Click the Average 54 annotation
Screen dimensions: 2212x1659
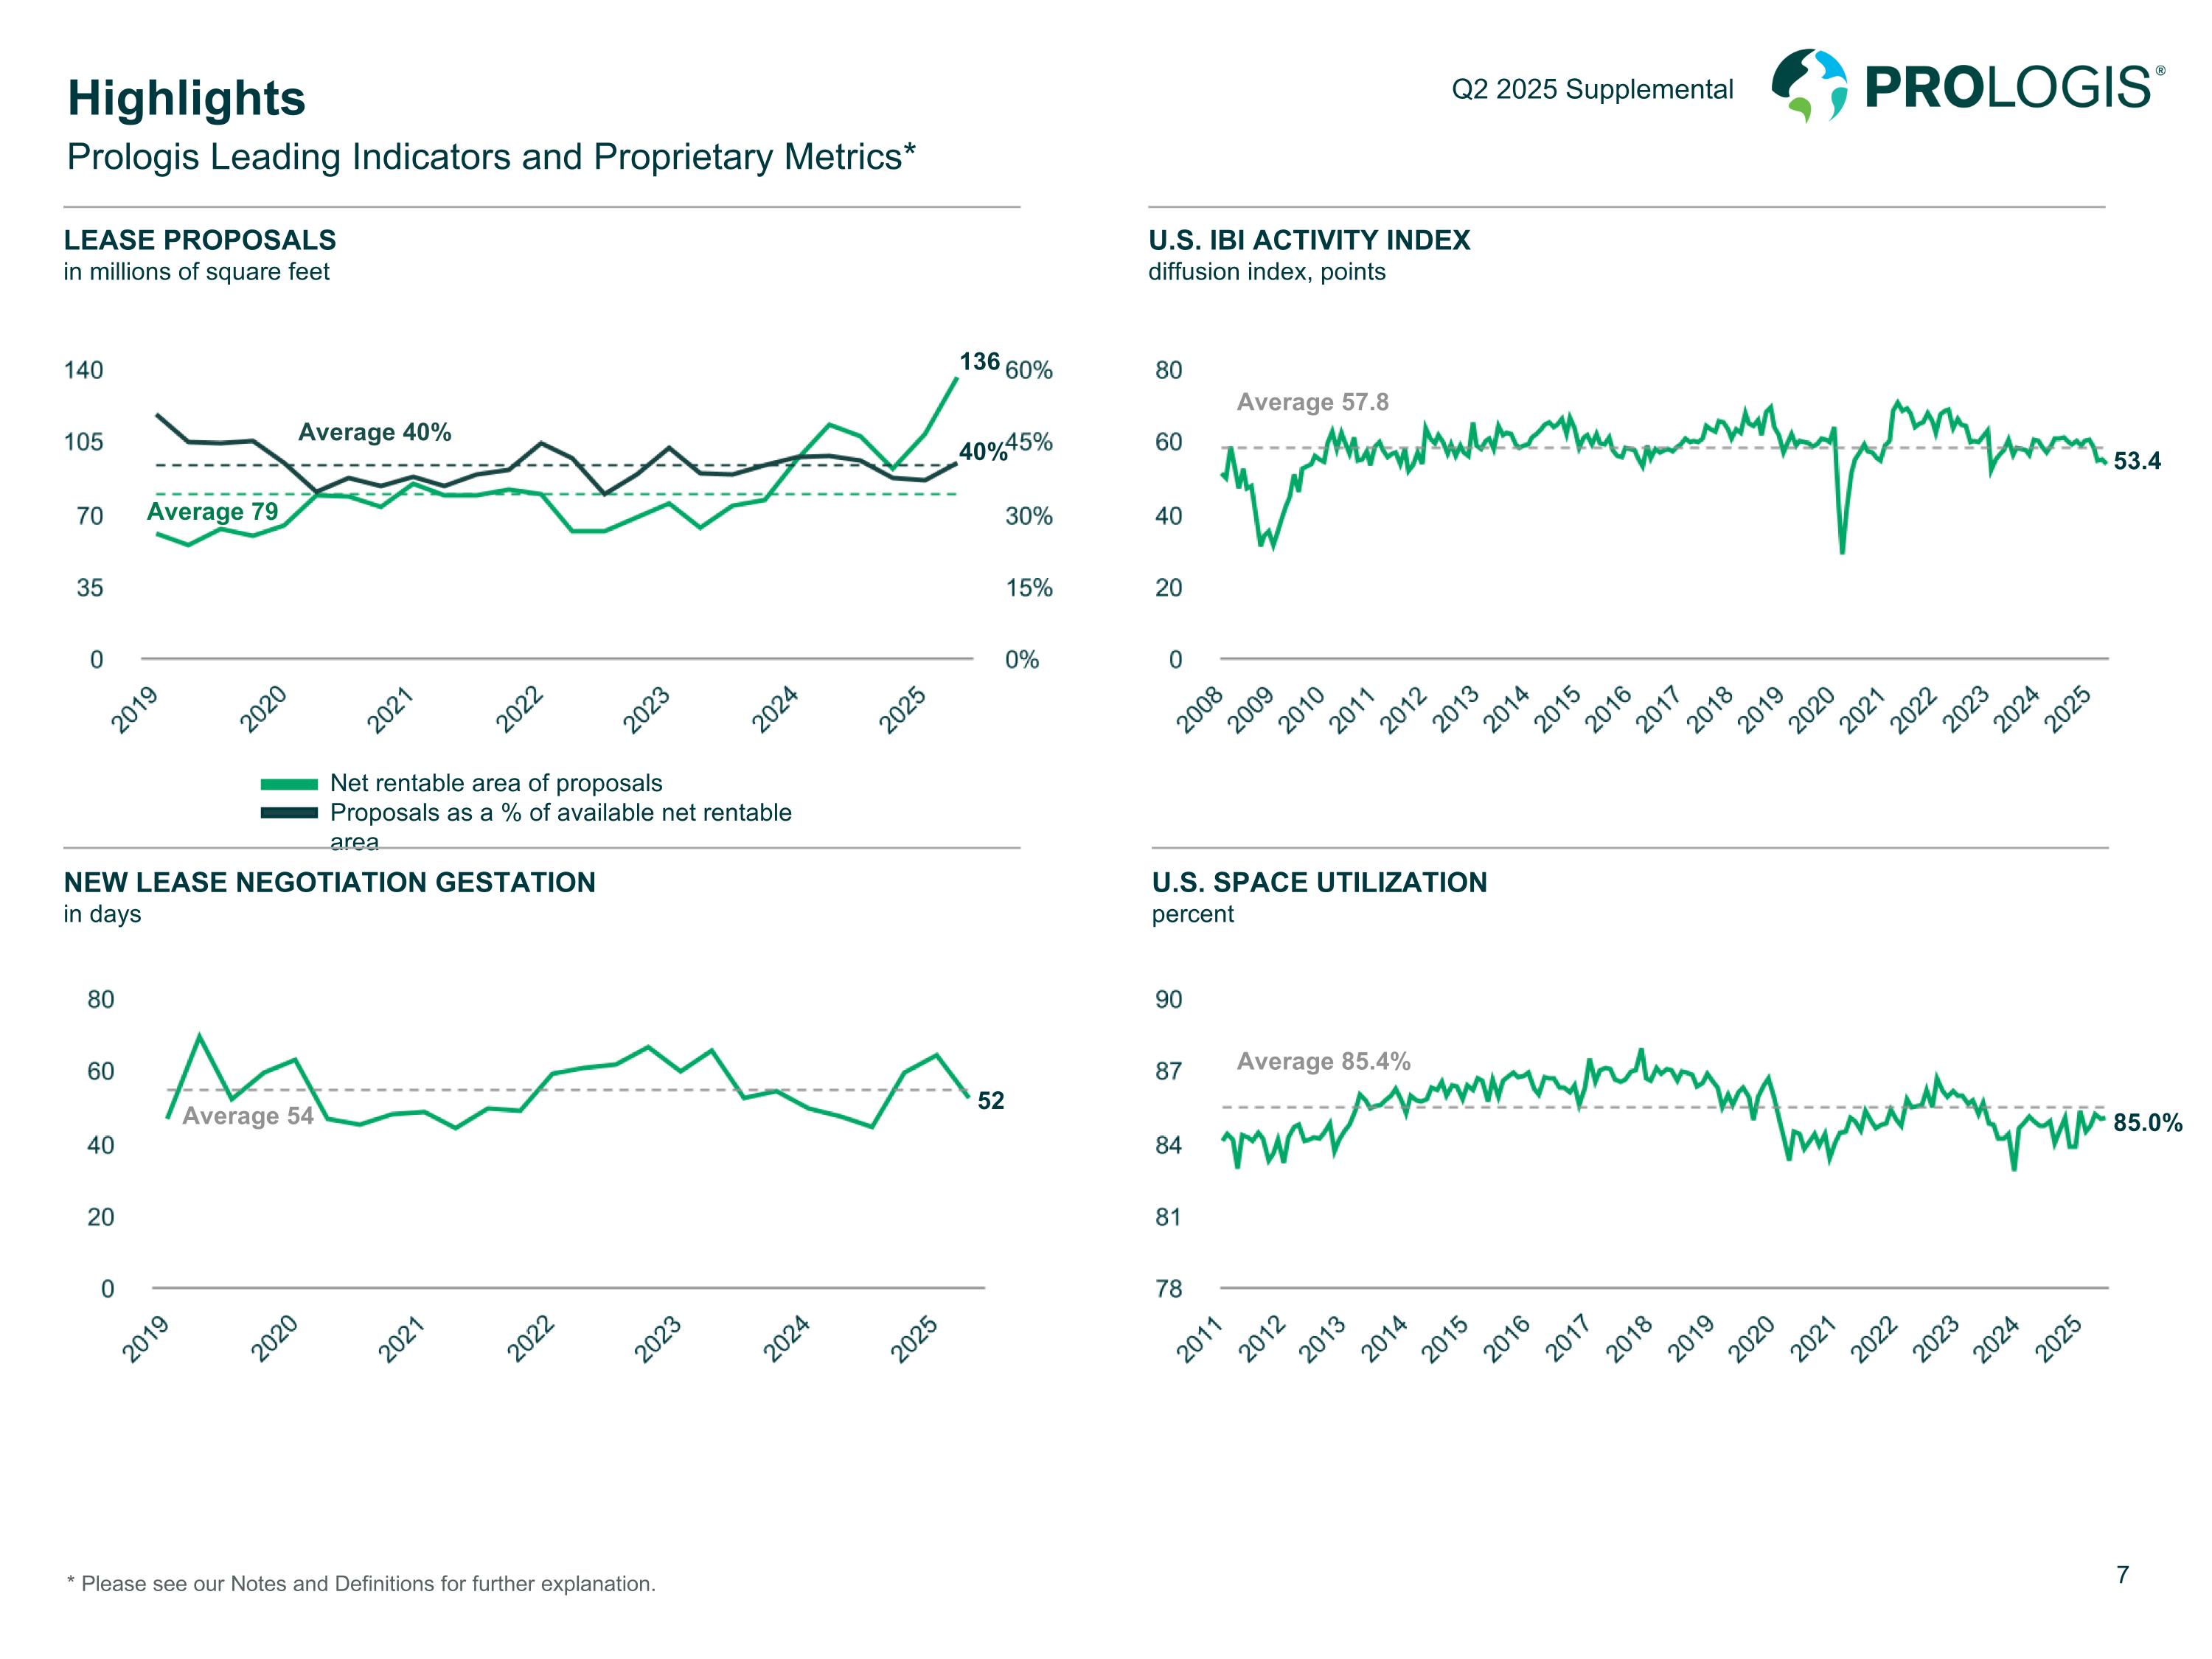pyautogui.click(x=248, y=1116)
